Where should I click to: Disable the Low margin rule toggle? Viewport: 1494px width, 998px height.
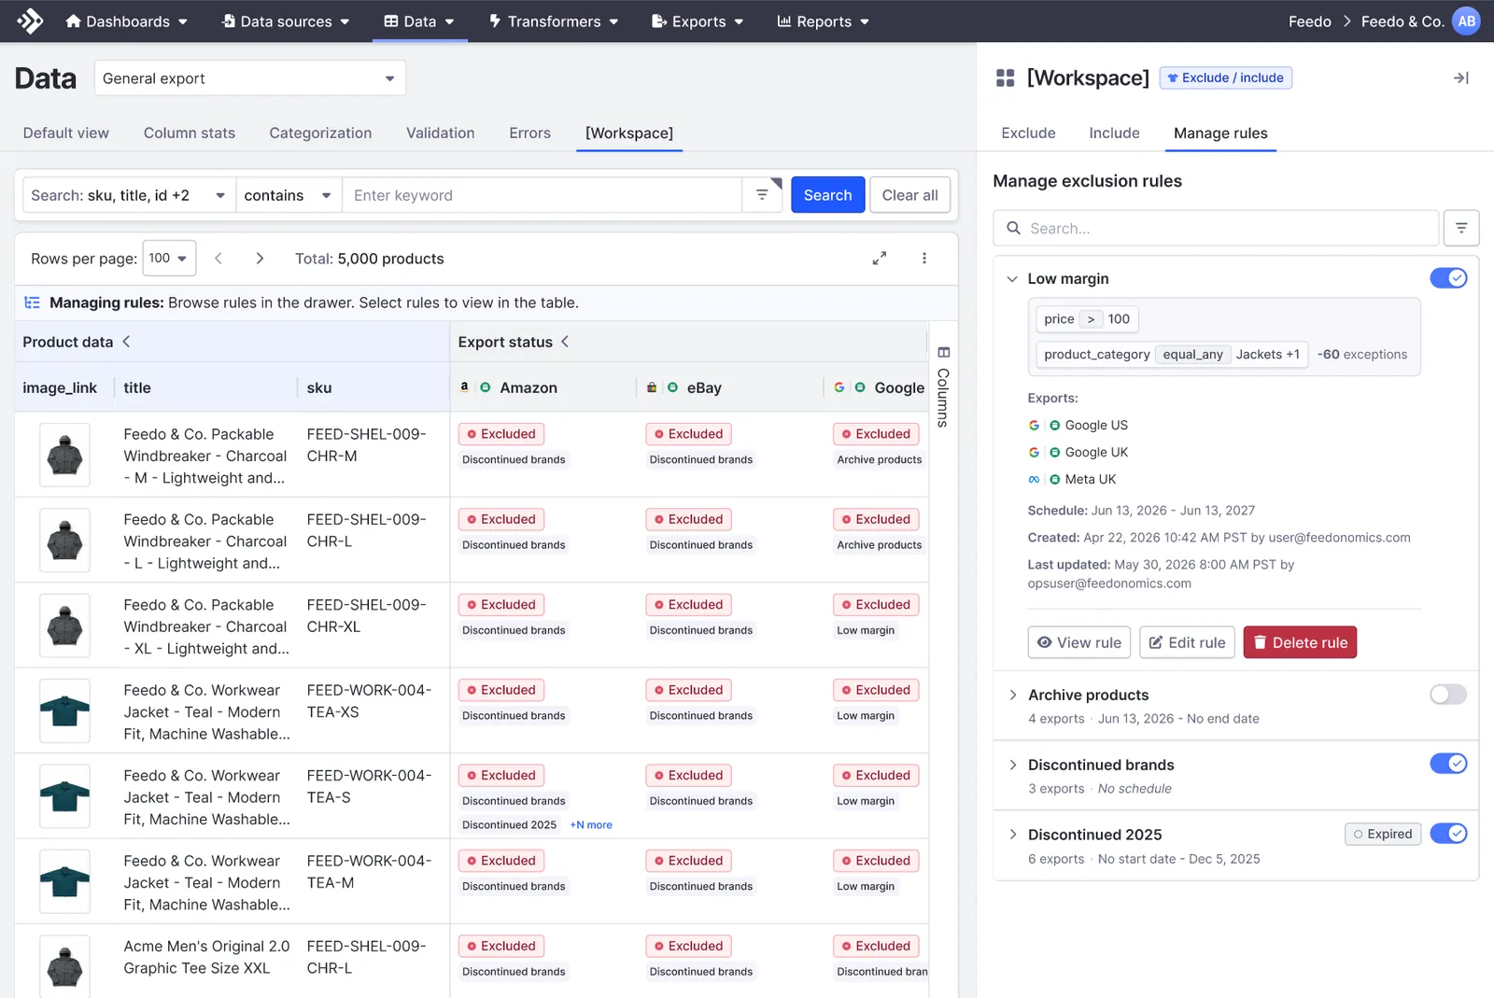[1448, 278]
